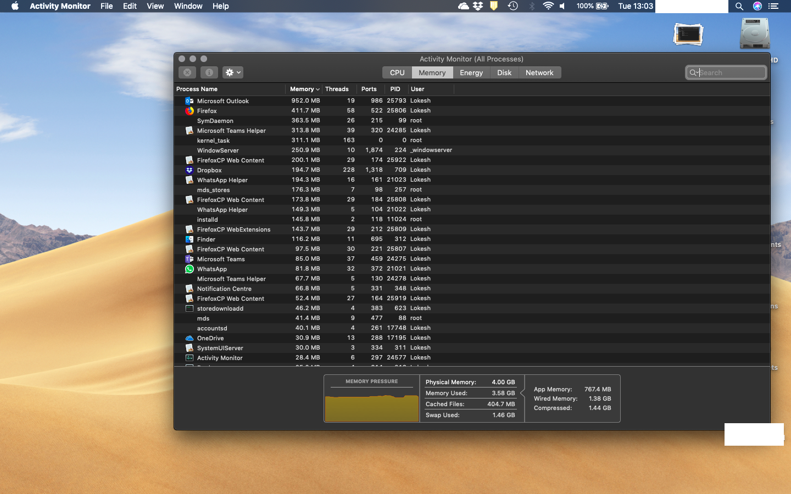Click the Finder process icon
This screenshot has width=791, height=494.
pos(190,239)
